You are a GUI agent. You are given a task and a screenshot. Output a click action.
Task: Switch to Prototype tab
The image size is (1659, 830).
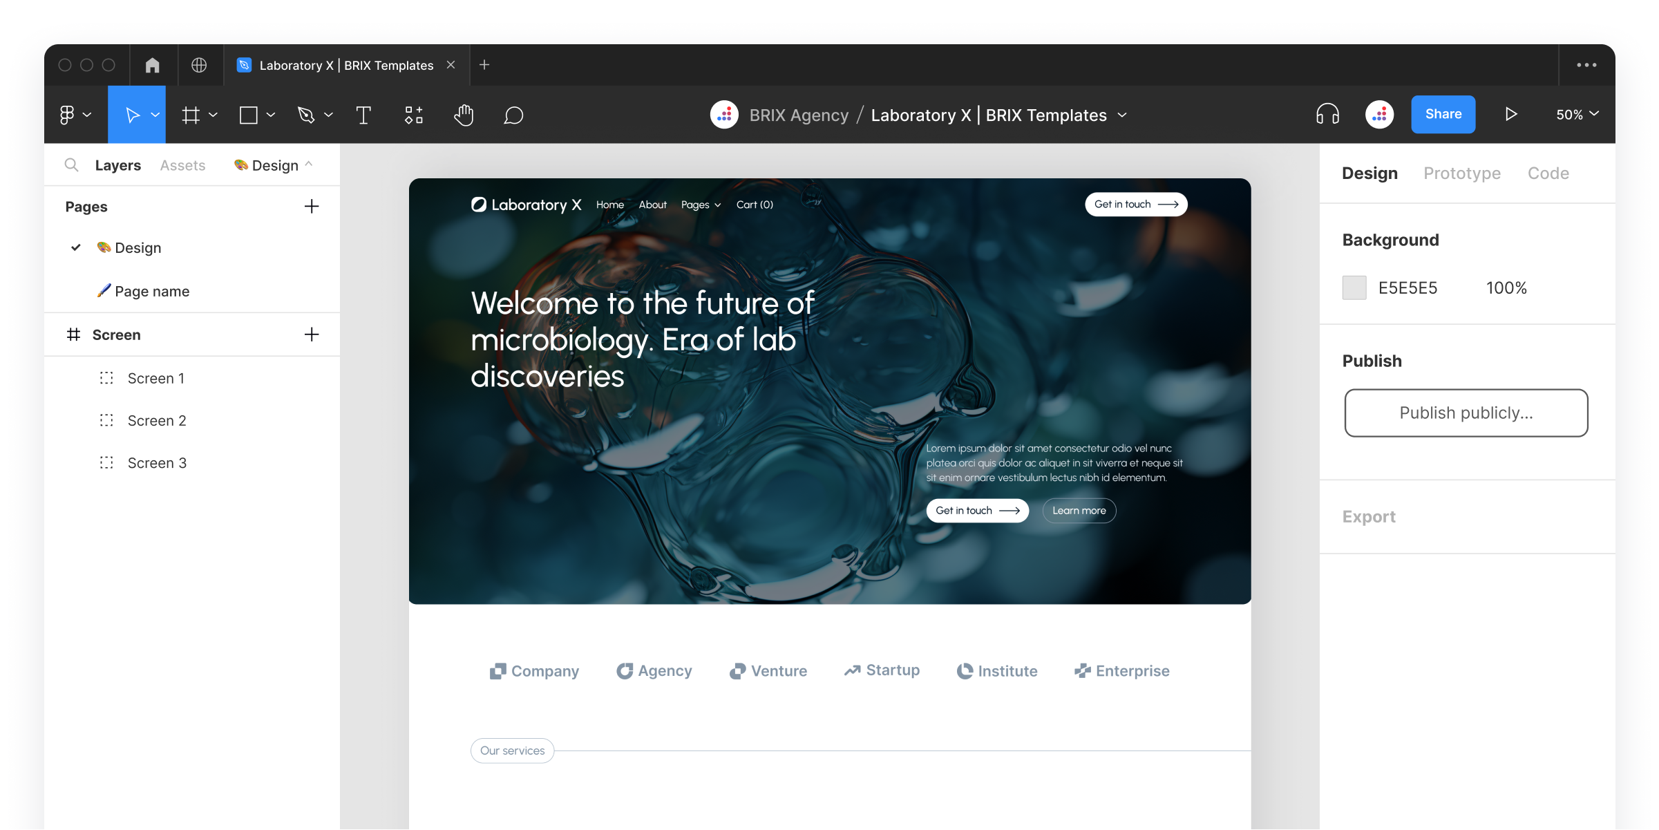coord(1463,171)
